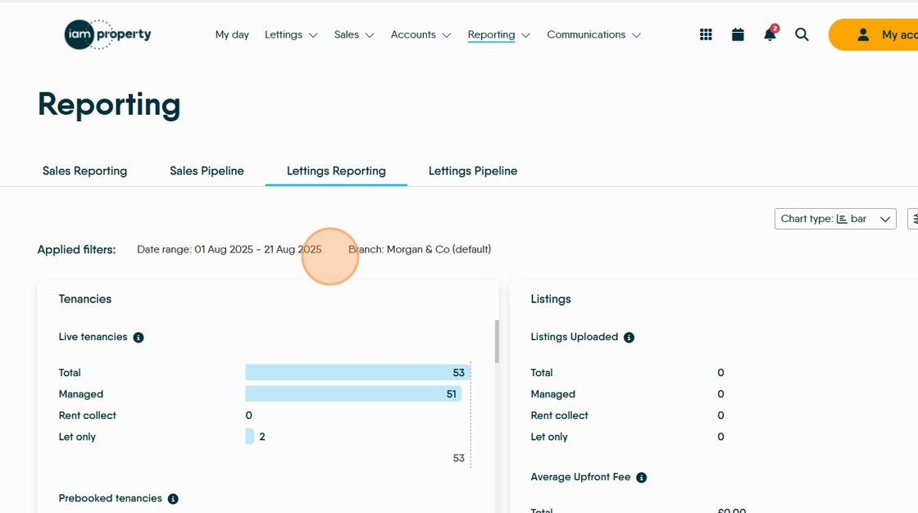Expand the Lettings menu
918x513 pixels.
(x=291, y=34)
